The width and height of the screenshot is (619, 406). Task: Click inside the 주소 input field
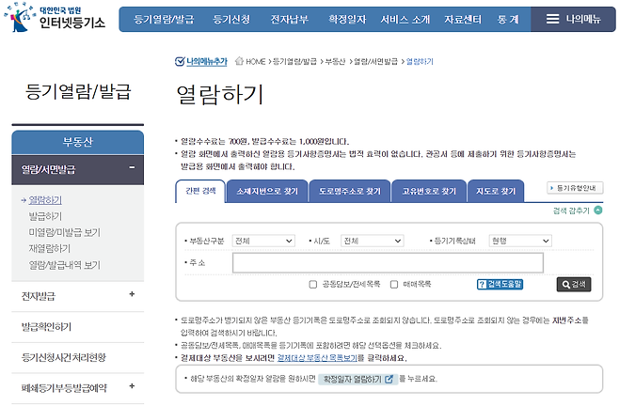click(x=389, y=263)
